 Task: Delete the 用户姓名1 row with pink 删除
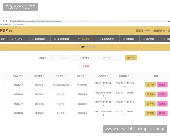[162, 85]
